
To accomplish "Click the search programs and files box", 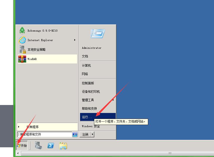I will (x=45, y=134).
